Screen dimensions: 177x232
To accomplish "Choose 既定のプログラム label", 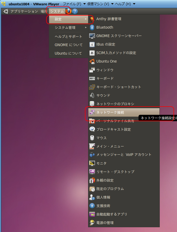I will [110, 189].
